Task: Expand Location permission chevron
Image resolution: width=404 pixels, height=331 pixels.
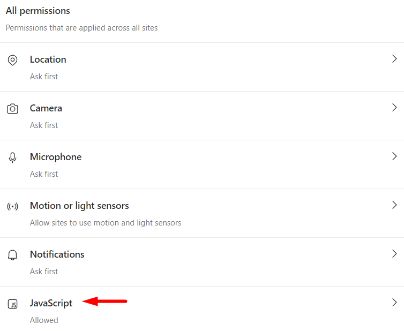Action: pyautogui.click(x=394, y=59)
